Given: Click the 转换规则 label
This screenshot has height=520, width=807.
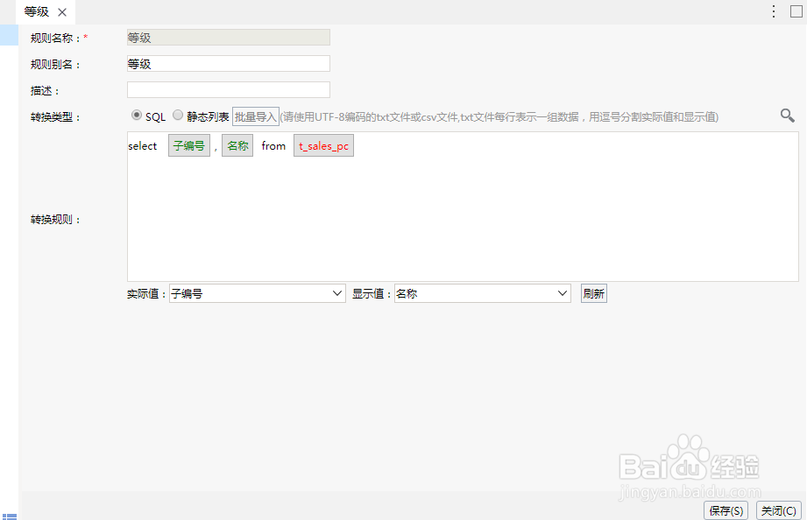Looking at the screenshot, I should [55, 220].
